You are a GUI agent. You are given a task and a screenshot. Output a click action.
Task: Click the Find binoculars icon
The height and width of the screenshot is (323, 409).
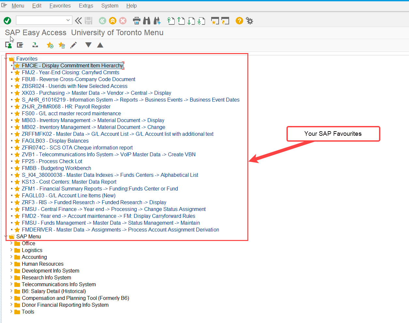[147, 21]
